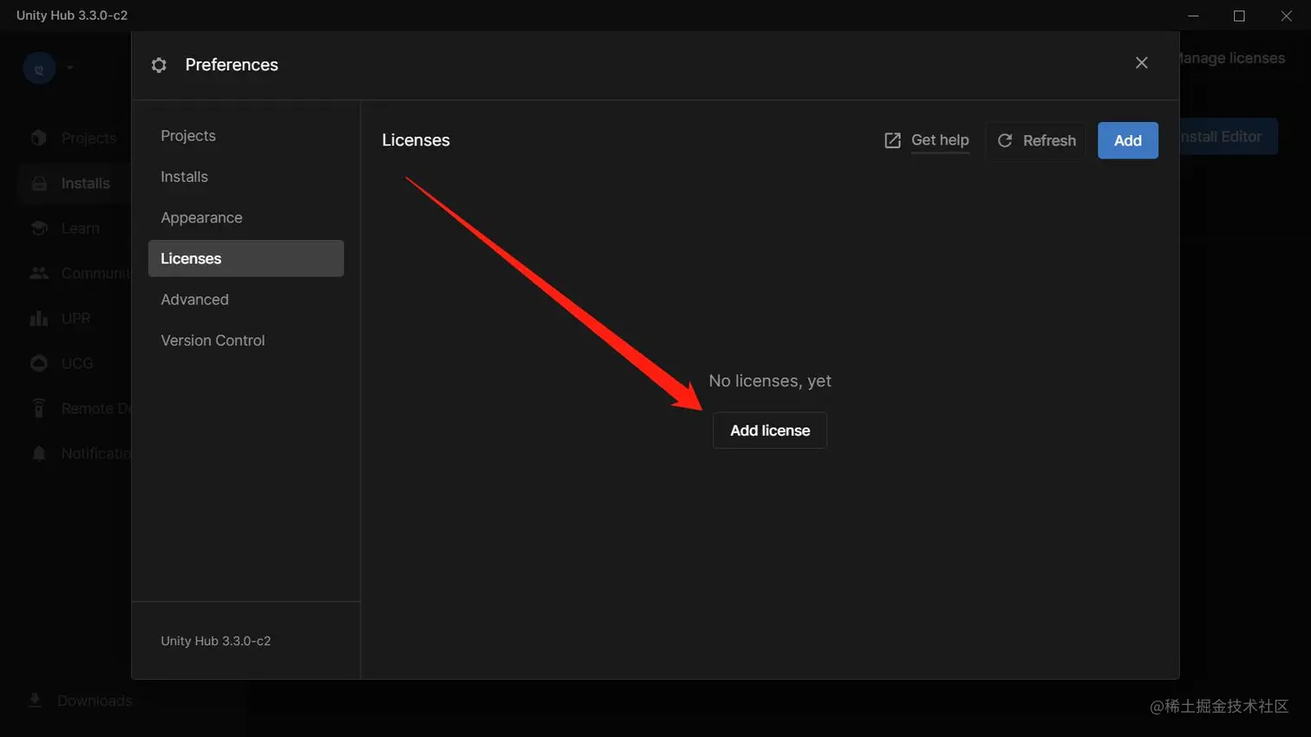Click the Installs icon in Hub sidebar
1311x737 pixels.
pyautogui.click(x=38, y=183)
